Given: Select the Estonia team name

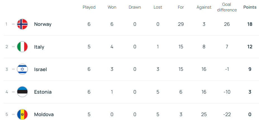Looking at the screenshot, I should (x=43, y=92).
